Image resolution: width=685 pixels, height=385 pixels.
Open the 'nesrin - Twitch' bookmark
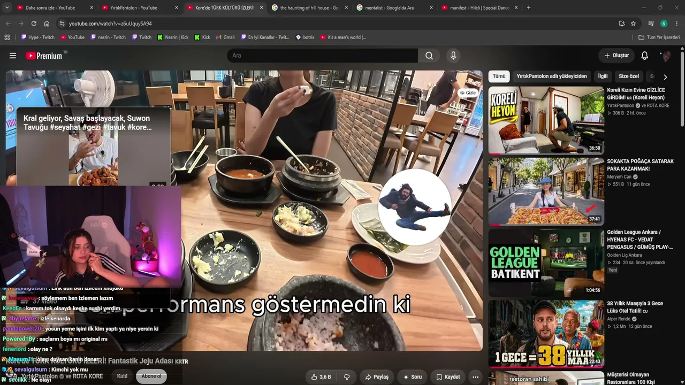[x=108, y=37]
